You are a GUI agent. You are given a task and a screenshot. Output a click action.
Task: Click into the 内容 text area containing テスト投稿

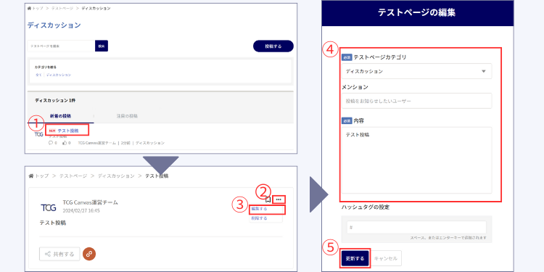(x=416, y=160)
